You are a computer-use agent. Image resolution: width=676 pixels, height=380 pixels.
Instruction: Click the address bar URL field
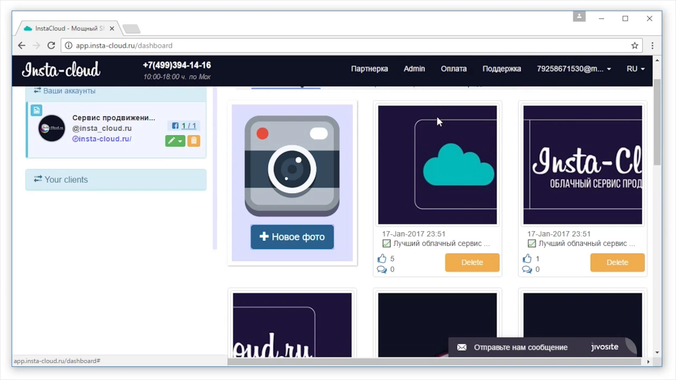click(x=351, y=45)
